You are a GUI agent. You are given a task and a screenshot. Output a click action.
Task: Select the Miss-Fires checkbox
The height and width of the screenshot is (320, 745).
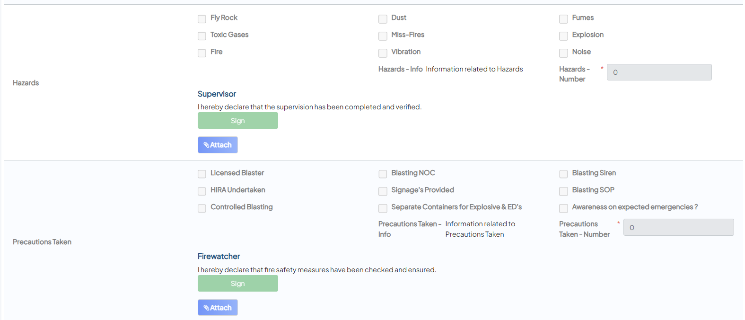[383, 36]
